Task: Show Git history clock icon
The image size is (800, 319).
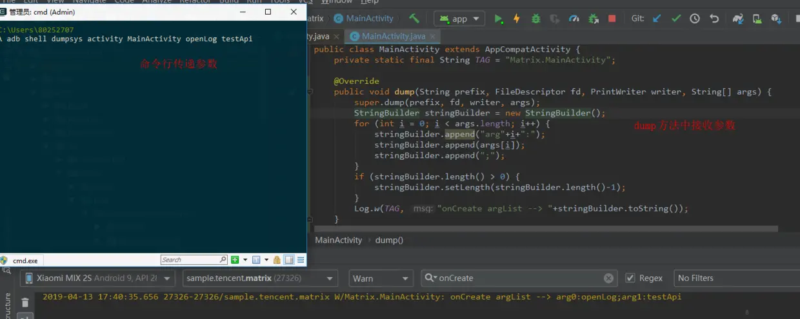Action: [x=695, y=19]
